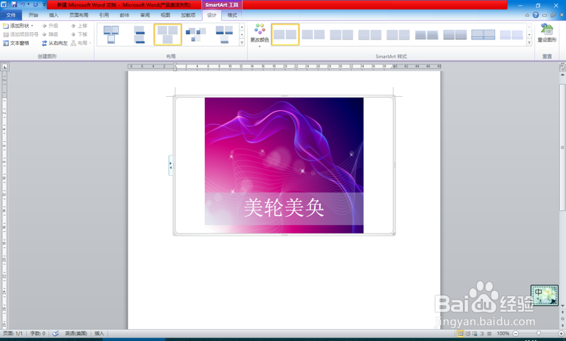Switch to the 格式 (Format) ribbon tab

point(231,15)
